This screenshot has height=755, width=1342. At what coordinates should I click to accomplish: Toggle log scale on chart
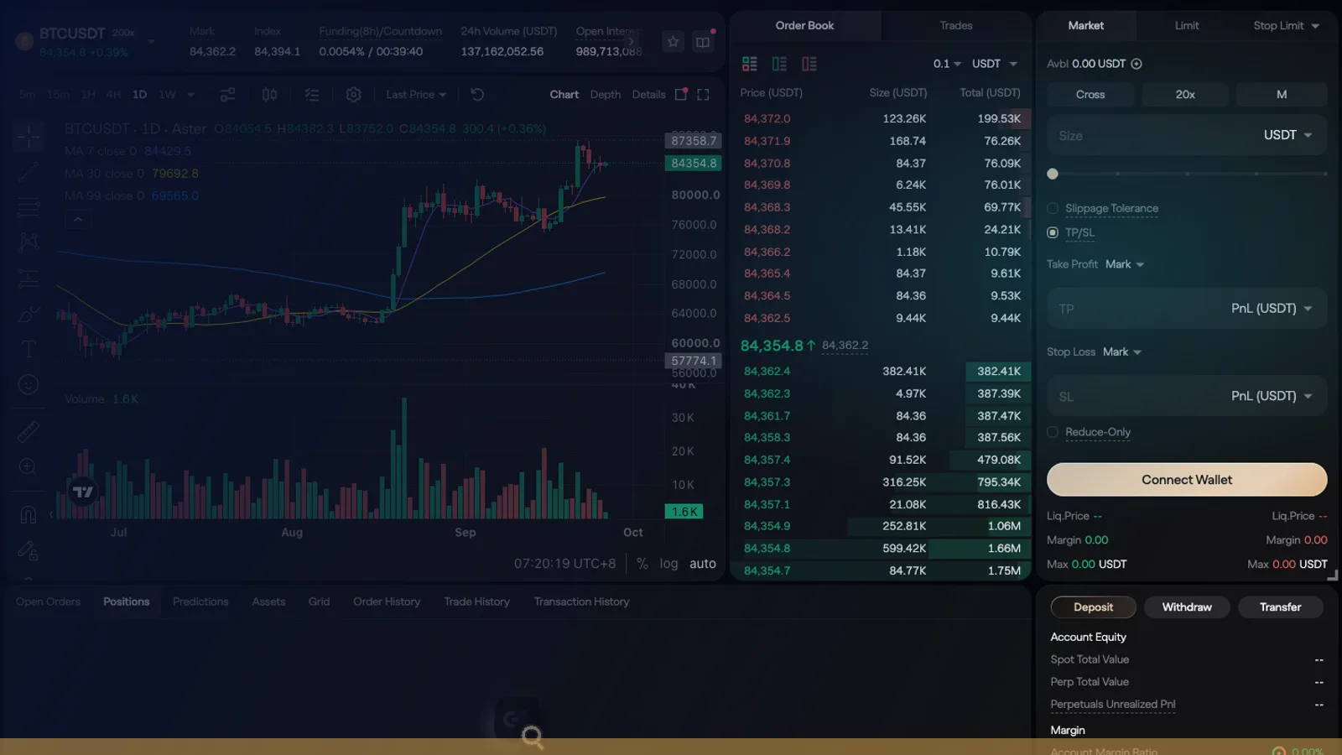tap(668, 564)
